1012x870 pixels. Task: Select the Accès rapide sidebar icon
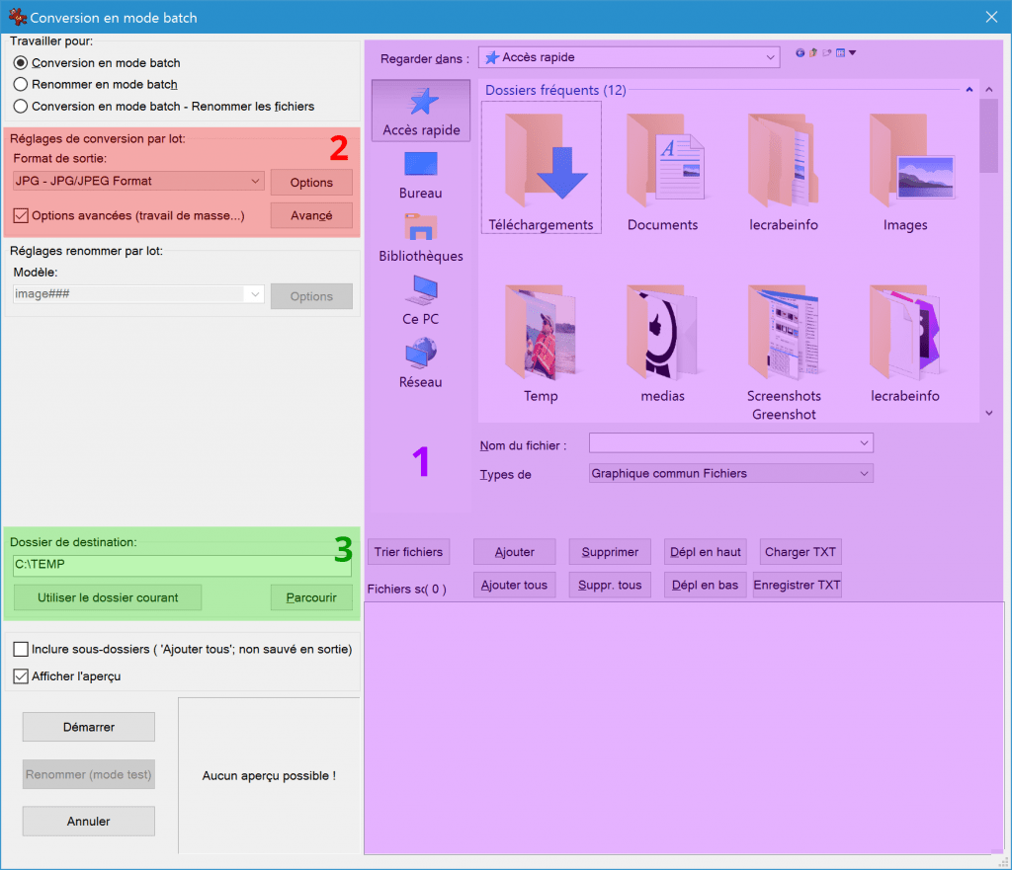click(419, 110)
